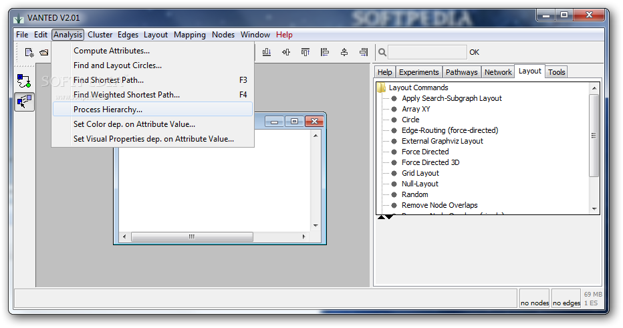The image size is (623, 328).
Task: Click inside the search text field
Action: click(x=427, y=52)
